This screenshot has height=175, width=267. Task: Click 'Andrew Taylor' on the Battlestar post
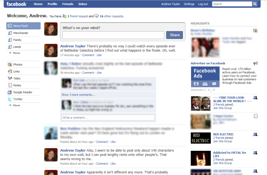(x=73, y=46)
